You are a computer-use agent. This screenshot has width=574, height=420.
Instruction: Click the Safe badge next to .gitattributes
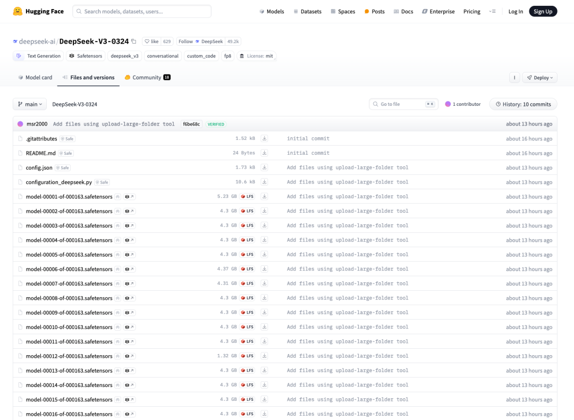(x=67, y=139)
